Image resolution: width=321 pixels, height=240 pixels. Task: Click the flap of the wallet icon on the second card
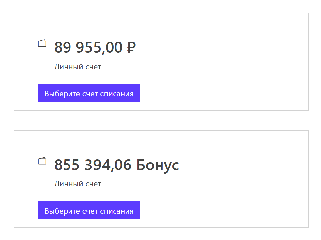tap(42, 159)
